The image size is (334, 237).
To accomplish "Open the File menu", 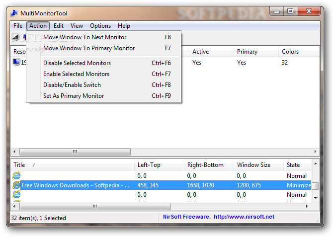I will [x=18, y=26].
